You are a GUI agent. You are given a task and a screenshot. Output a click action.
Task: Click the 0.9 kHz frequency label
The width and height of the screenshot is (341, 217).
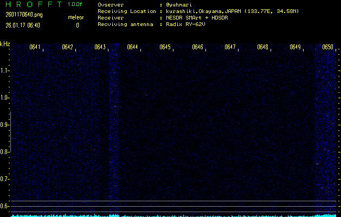[x=4, y=125]
